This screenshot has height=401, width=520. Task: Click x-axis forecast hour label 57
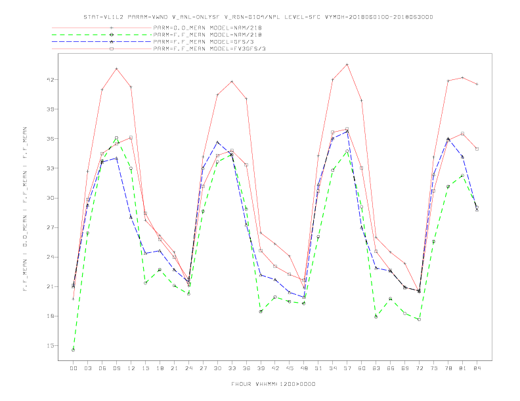coord(347,368)
